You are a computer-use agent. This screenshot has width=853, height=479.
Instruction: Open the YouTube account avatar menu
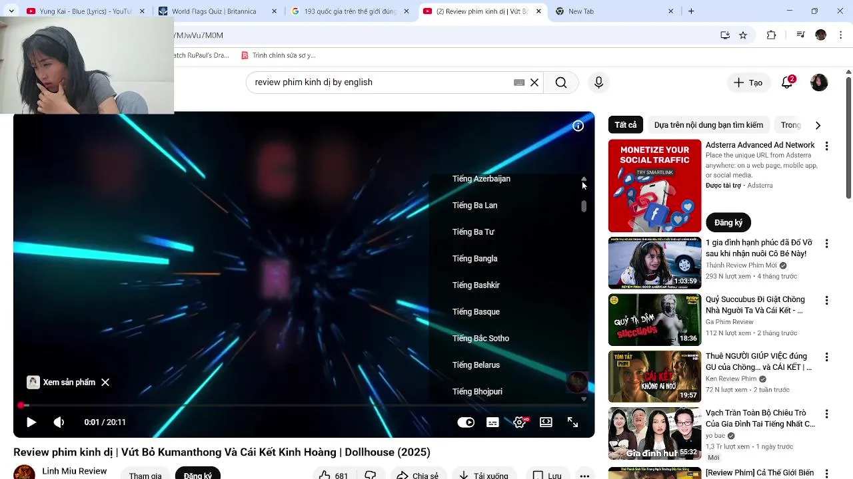[x=819, y=82]
